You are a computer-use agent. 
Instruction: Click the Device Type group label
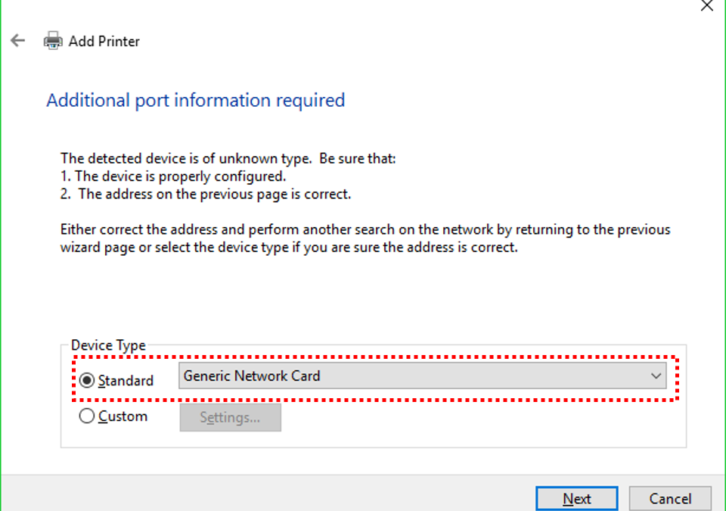[x=108, y=345]
